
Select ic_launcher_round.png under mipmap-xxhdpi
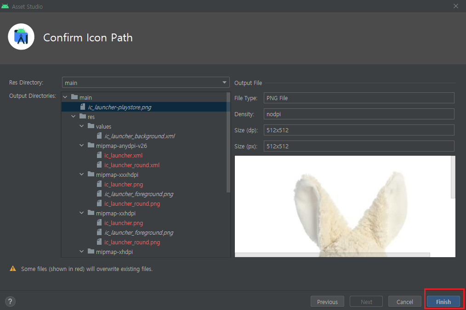[132, 242]
